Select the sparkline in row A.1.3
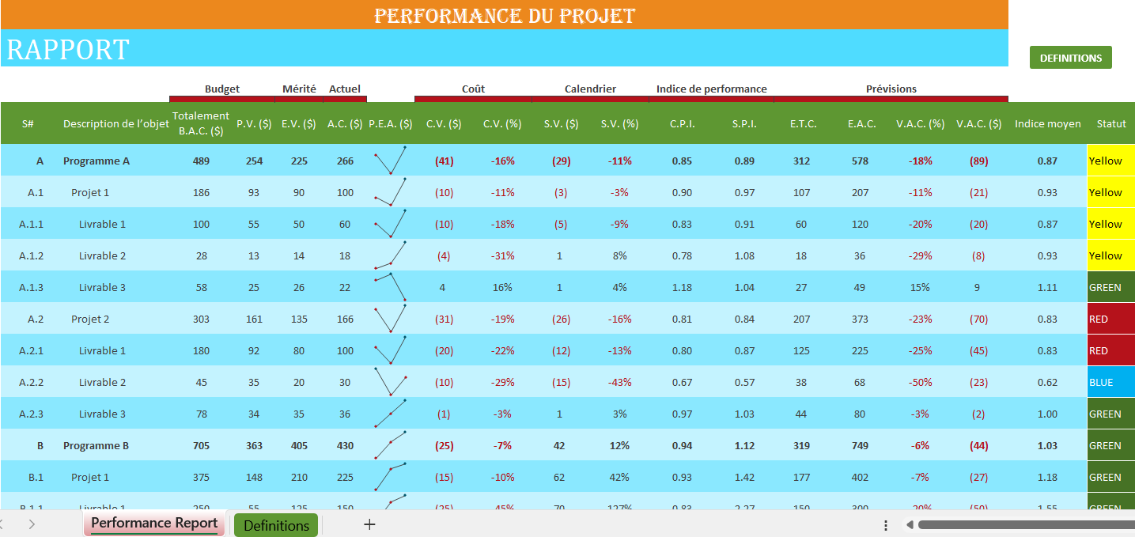 (x=390, y=287)
